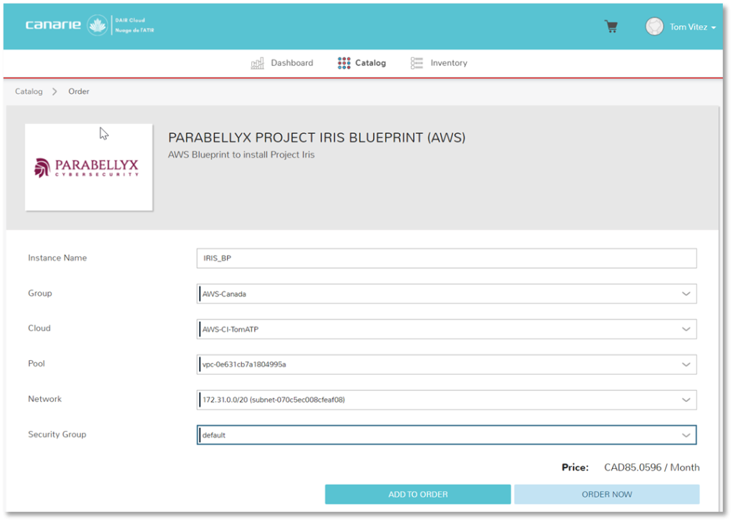Click the Canarie logo in header
Viewport: 733px width, 522px height.
pos(54,26)
